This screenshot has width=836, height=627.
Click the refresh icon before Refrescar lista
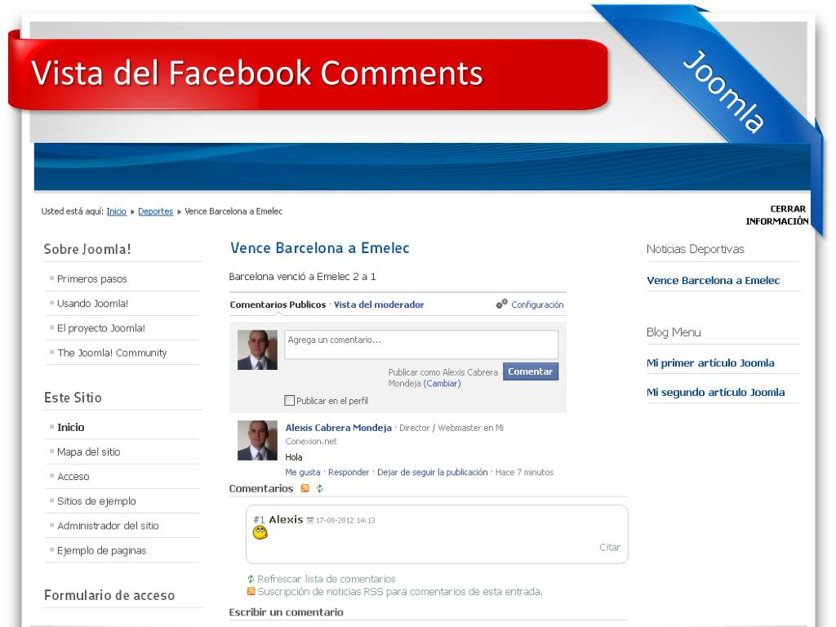click(251, 579)
